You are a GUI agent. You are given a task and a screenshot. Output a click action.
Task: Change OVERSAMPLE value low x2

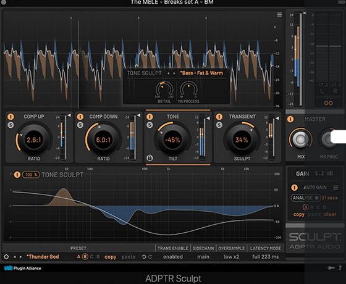(231, 257)
